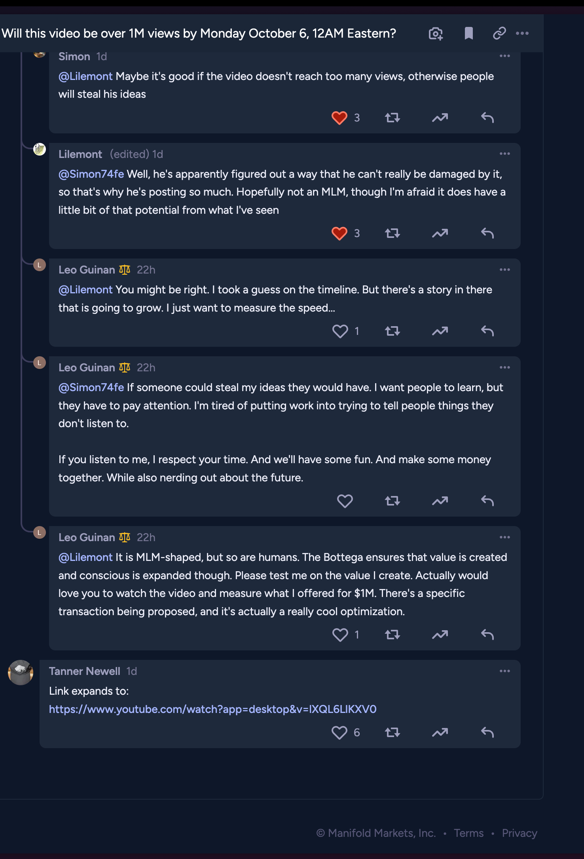The image size is (584, 859).
Task: Open the market header three-dots menu
Action: point(522,34)
